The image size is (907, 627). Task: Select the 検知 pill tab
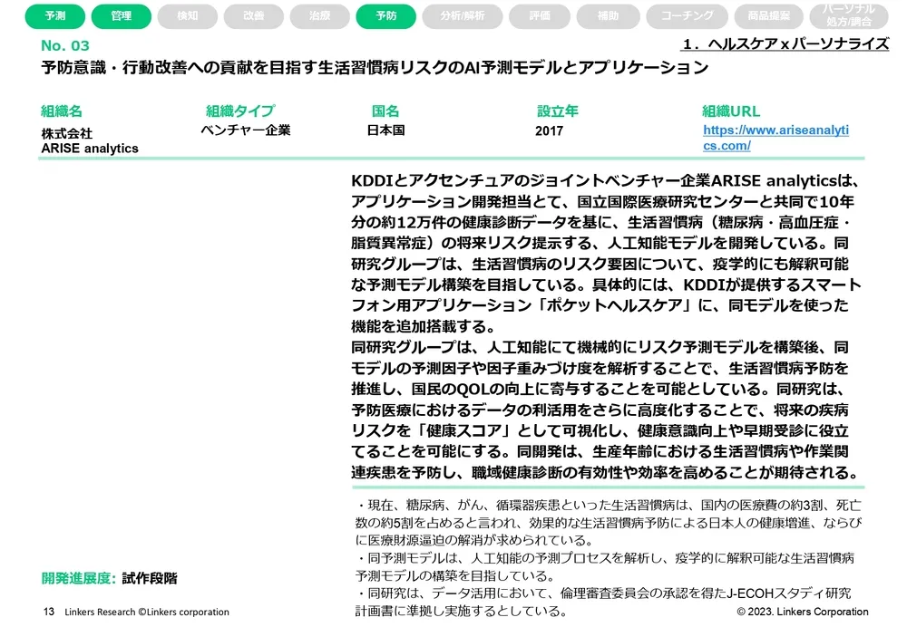pos(188,16)
